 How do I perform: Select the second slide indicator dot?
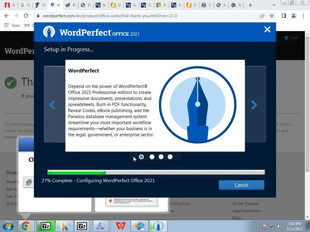(x=152, y=157)
